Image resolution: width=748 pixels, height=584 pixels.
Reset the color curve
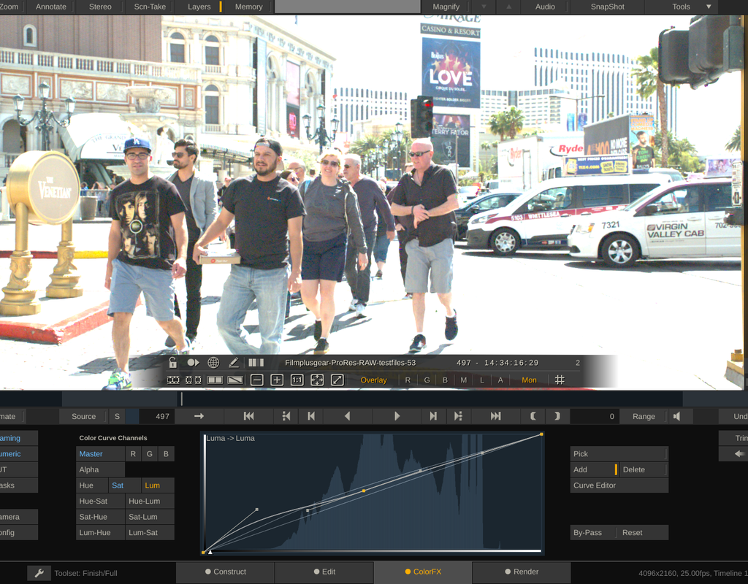pos(643,532)
